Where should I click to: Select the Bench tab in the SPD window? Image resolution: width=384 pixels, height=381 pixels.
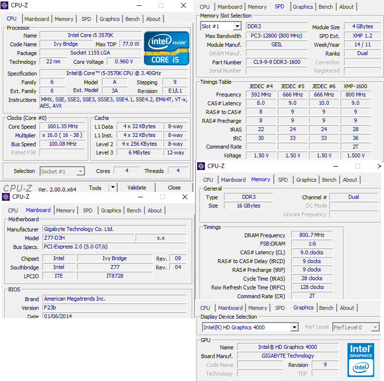click(326, 7)
